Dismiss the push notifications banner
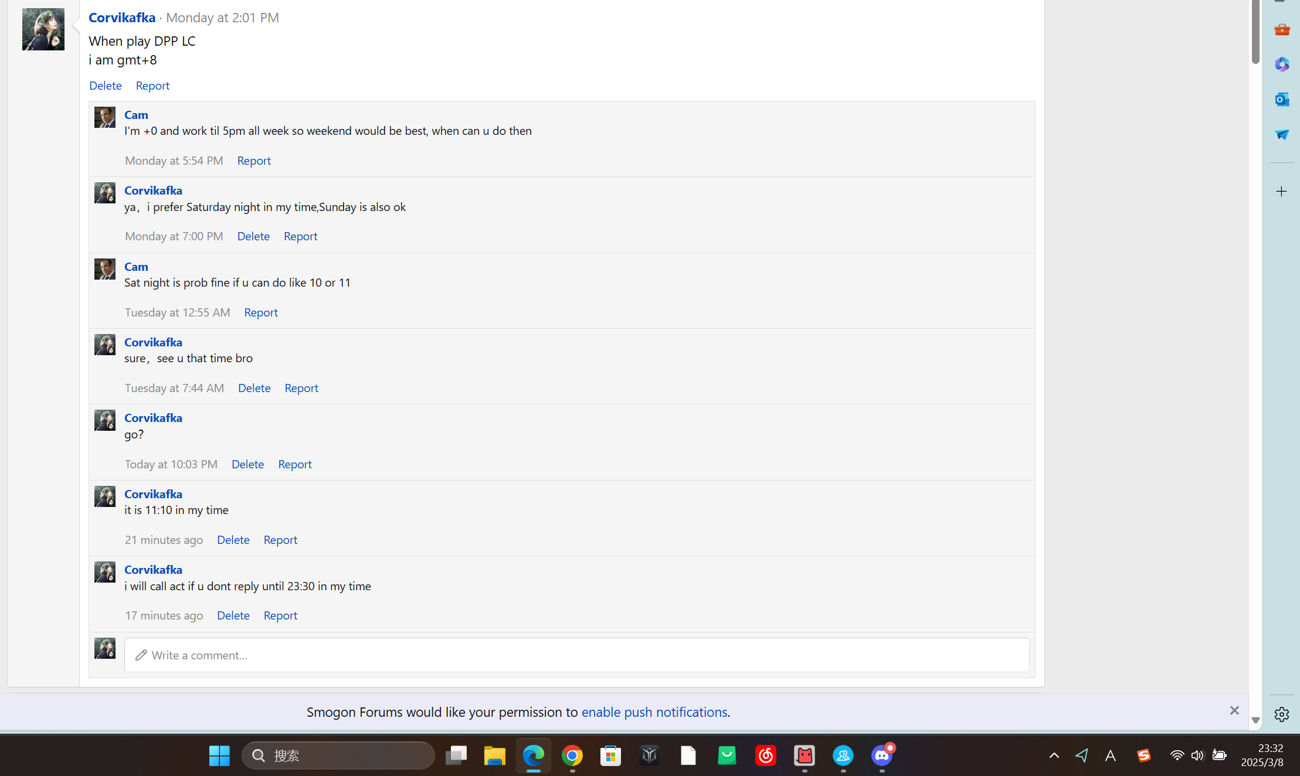The image size is (1300, 776). point(1234,710)
